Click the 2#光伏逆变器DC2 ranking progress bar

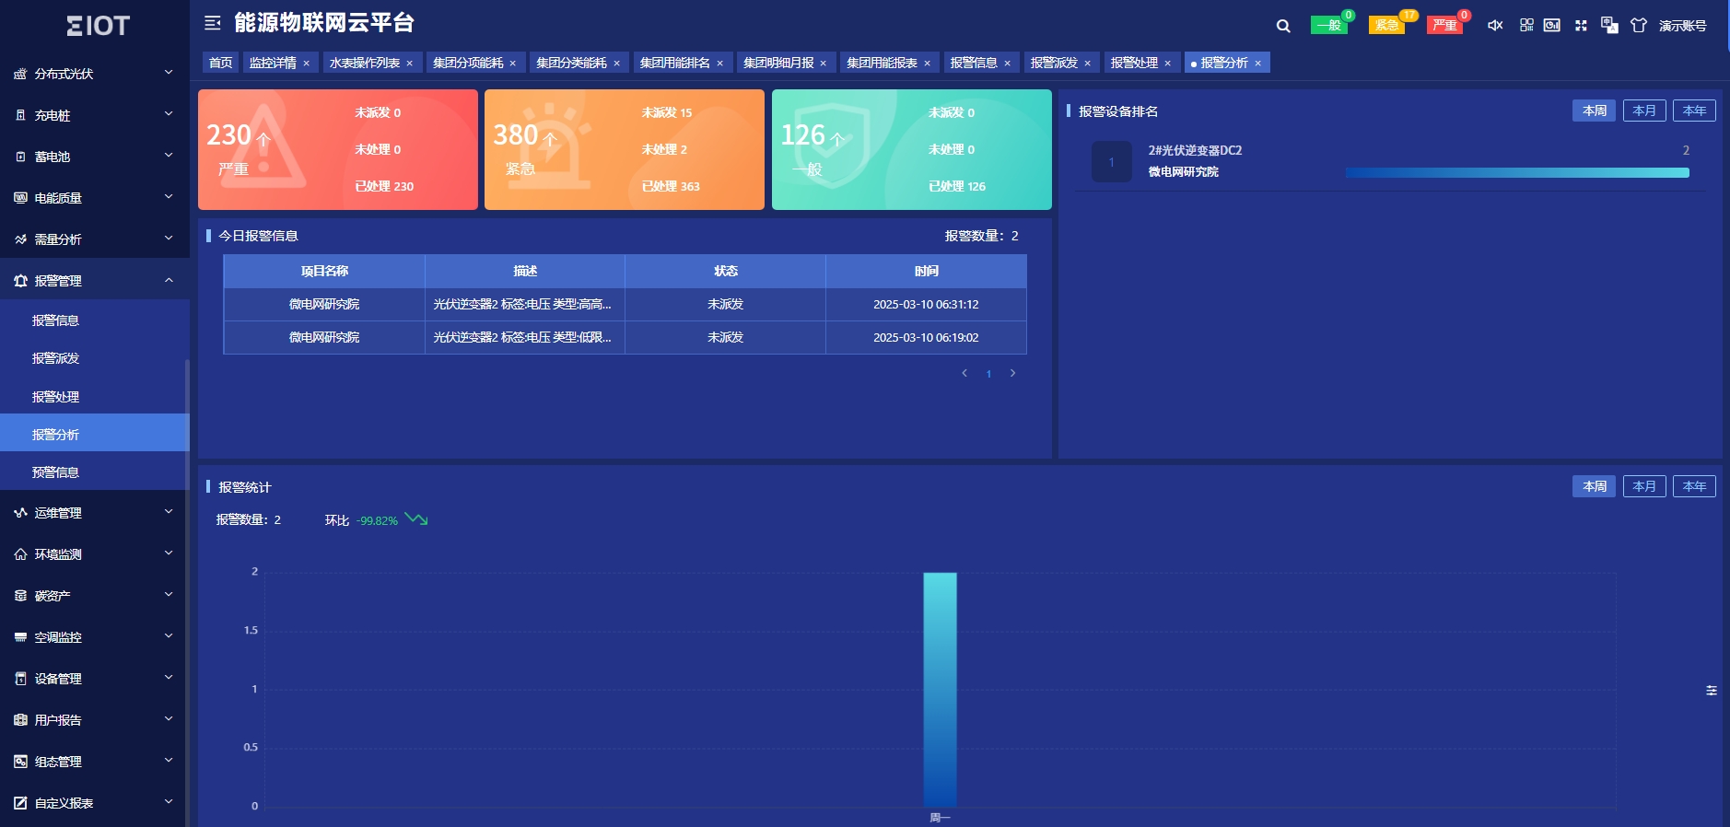point(1516,172)
